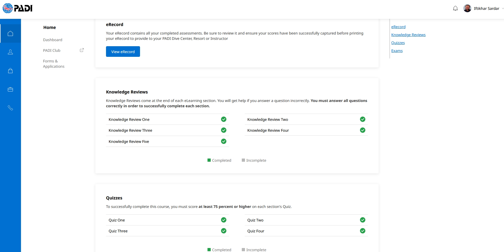Jump to Exams anchor link
Screen dimensions: 504x252
click(397, 51)
